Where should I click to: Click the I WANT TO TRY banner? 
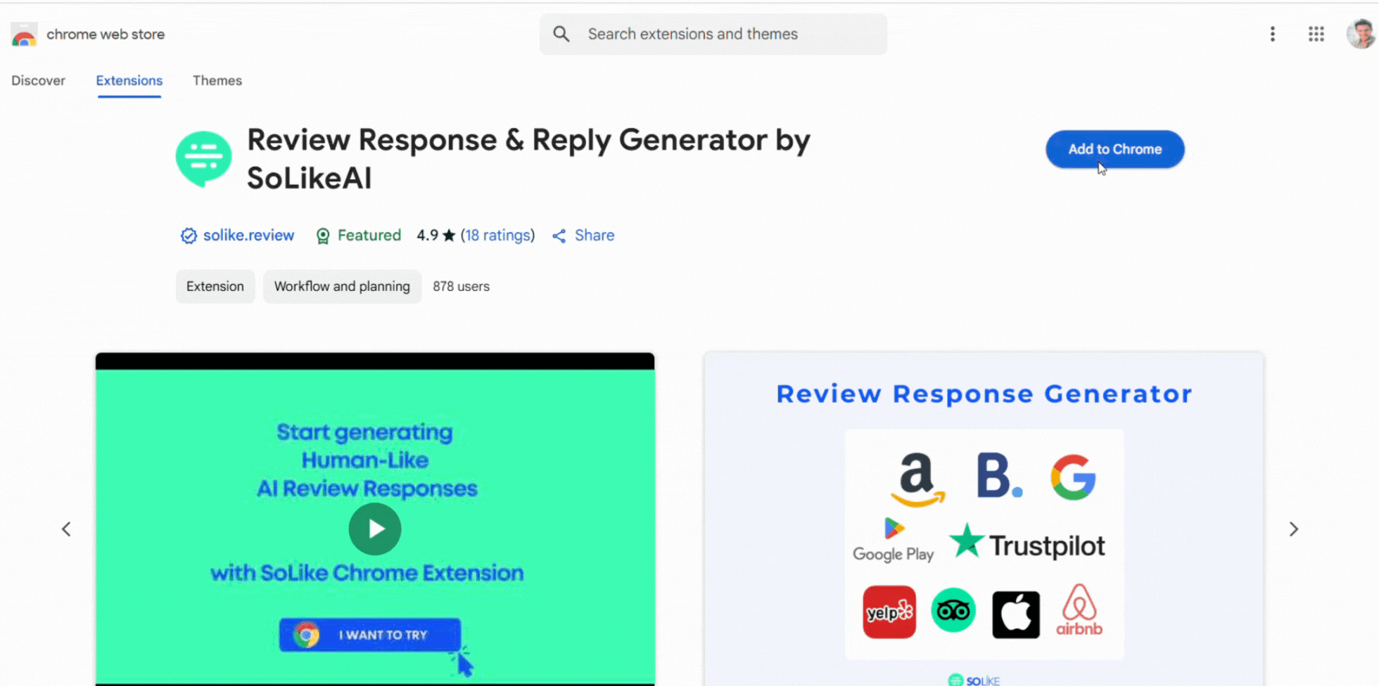tap(370, 635)
